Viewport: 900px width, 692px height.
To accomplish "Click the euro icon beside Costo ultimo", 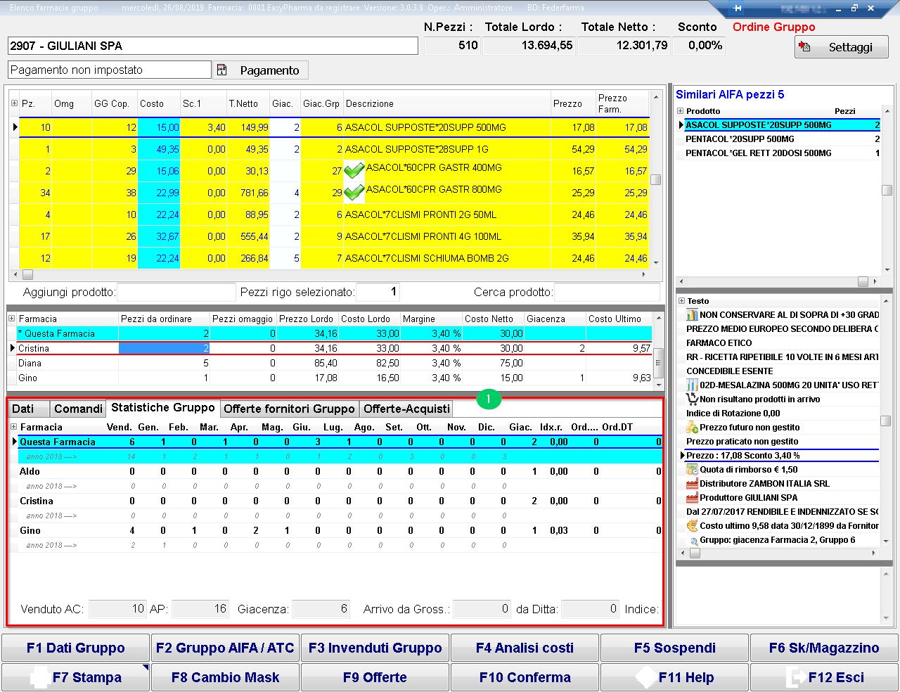I will [x=692, y=525].
